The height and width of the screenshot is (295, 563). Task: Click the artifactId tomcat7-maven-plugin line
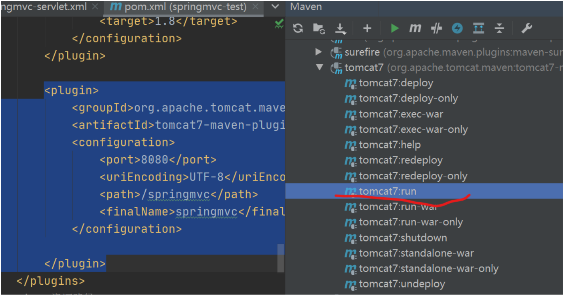click(178, 125)
